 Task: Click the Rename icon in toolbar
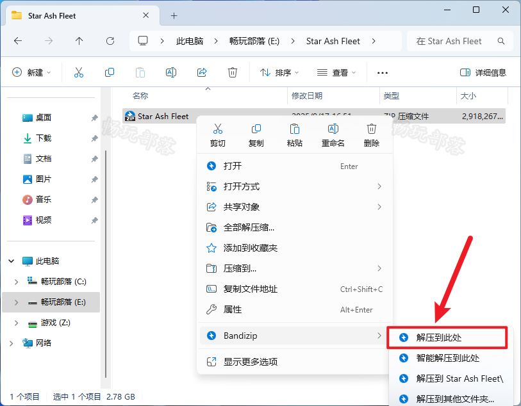(x=171, y=72)
